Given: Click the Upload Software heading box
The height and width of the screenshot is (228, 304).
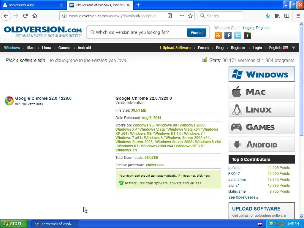Looking at the screenshot, I should click(262, 211).
